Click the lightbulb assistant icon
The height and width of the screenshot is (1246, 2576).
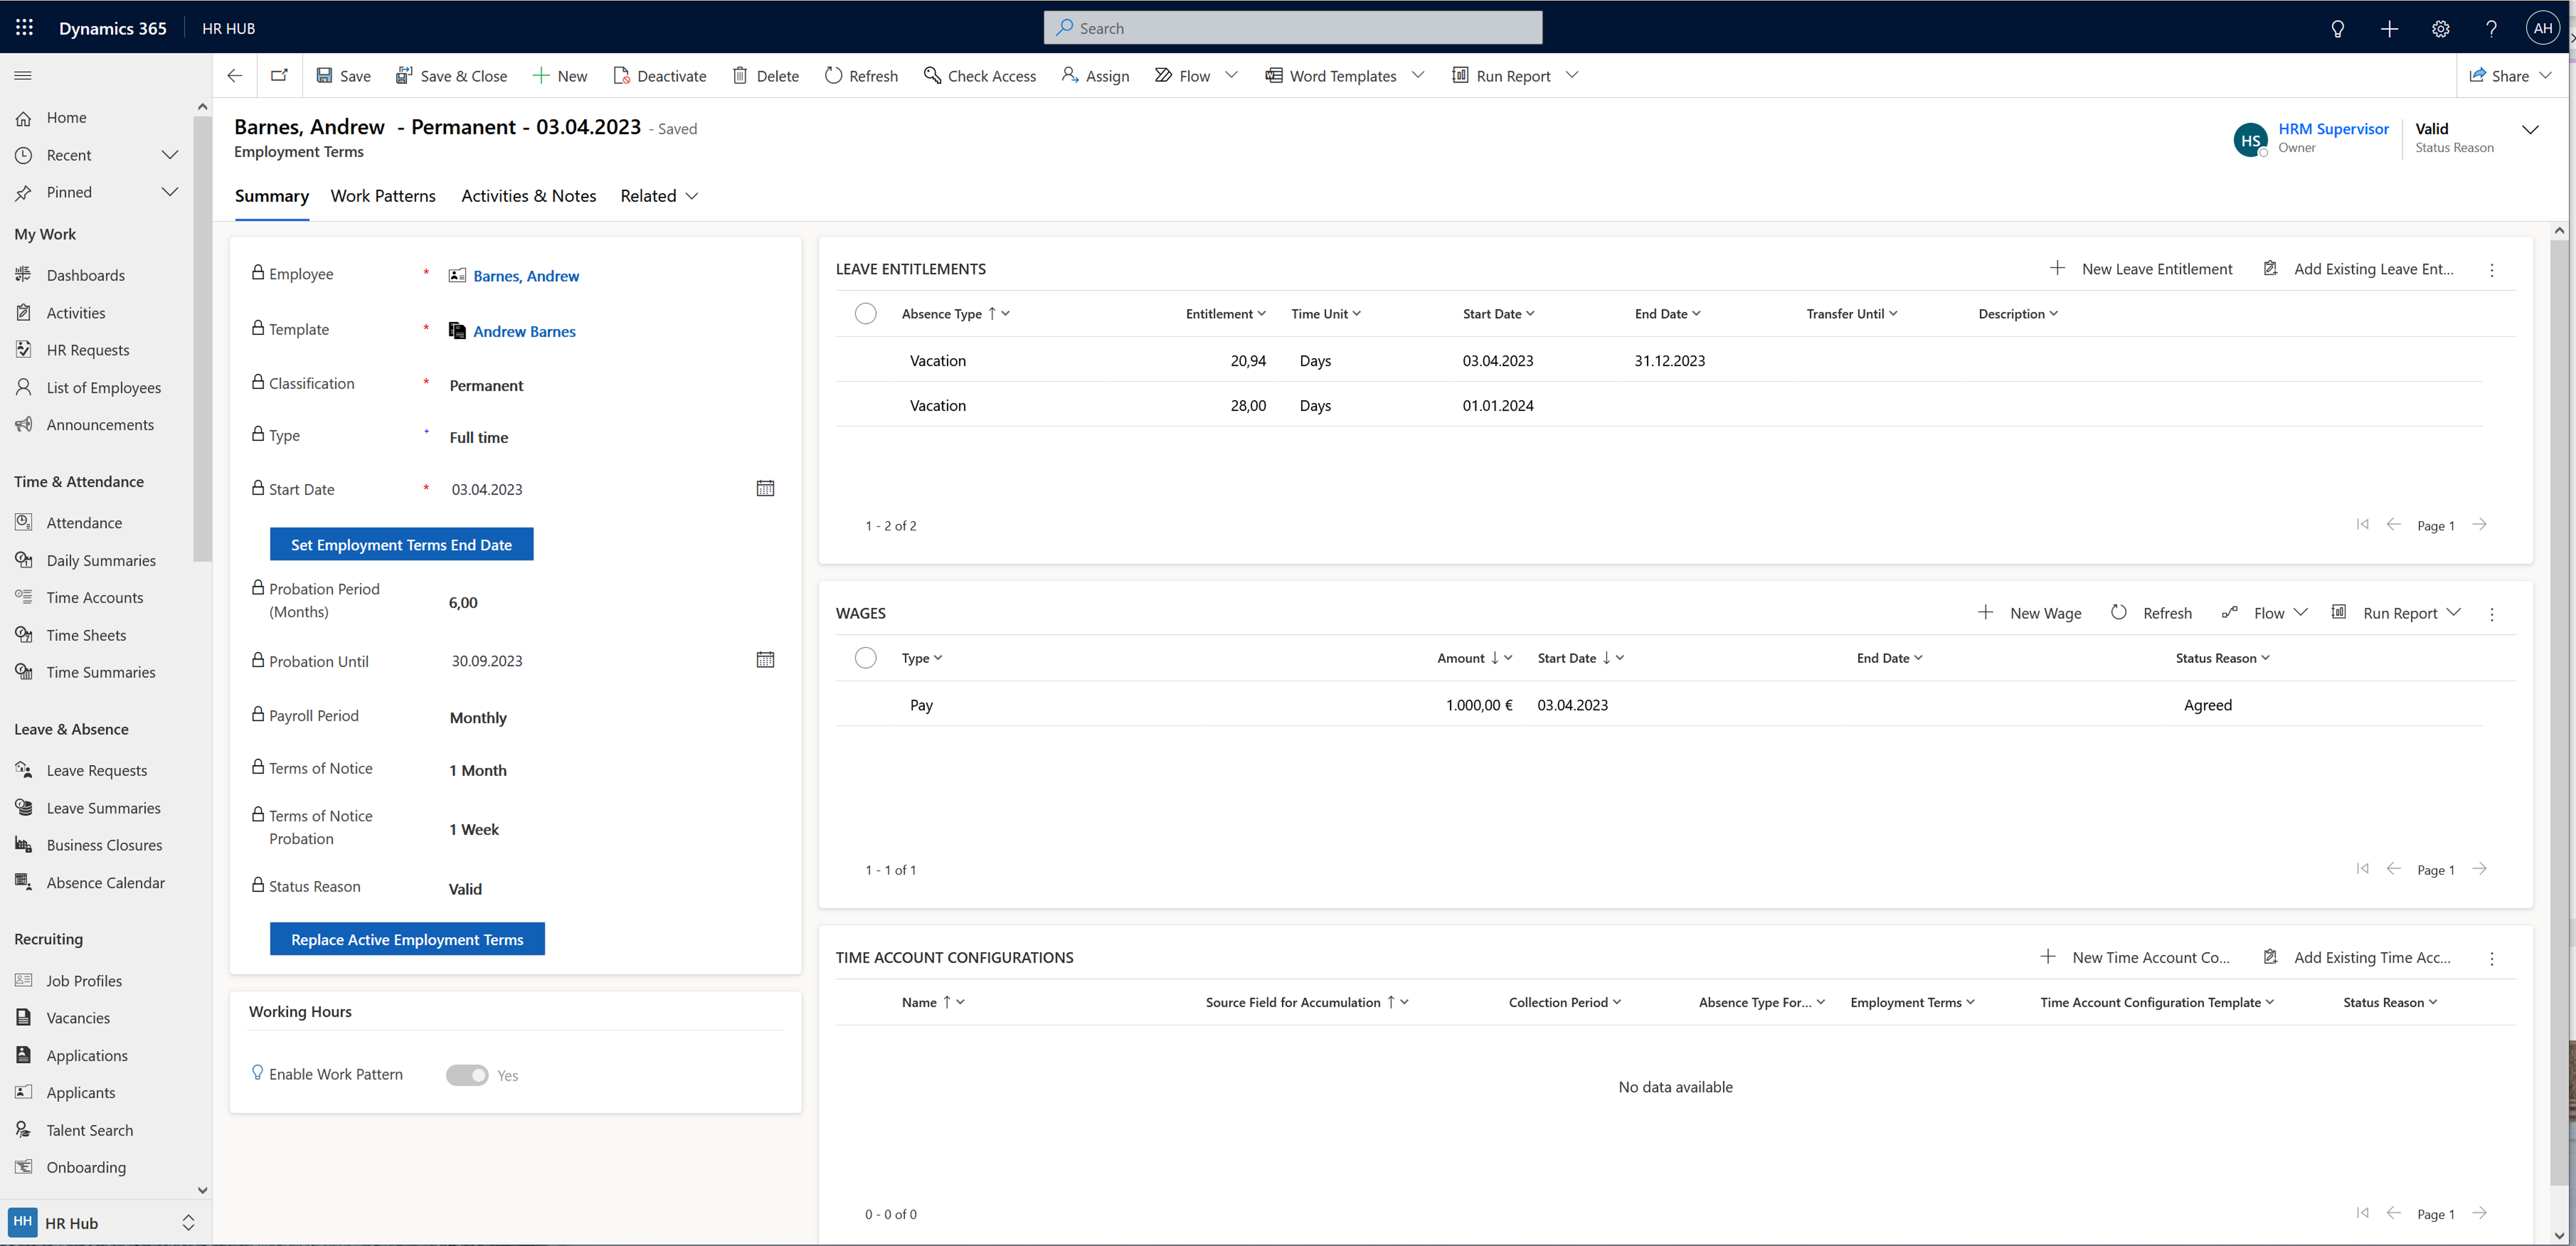2337,28
